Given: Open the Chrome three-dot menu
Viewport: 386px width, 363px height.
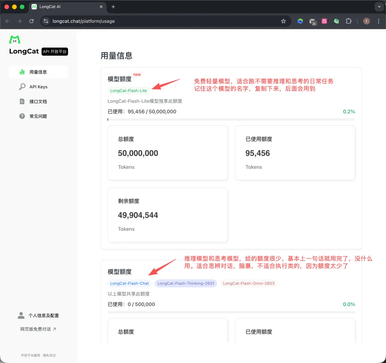Looking at the screenshot, I should (x=378, y=21).
